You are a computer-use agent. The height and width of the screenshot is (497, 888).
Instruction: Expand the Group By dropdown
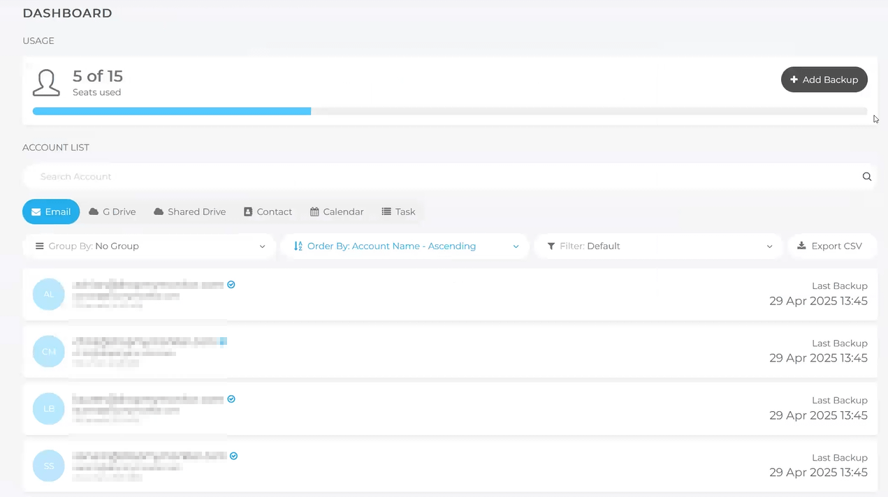[150, 246]
